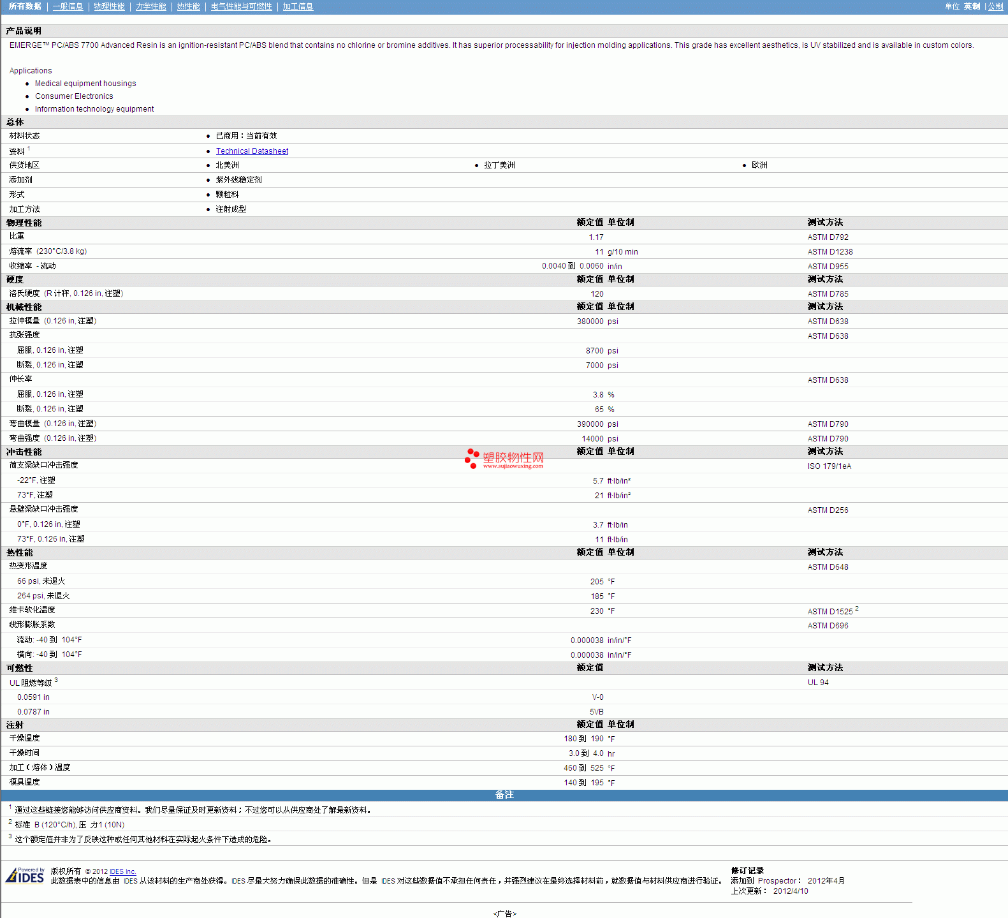Click the 产品说明 section header
This screenshot has width=1008, height=918.
click(x=24, y=31)
